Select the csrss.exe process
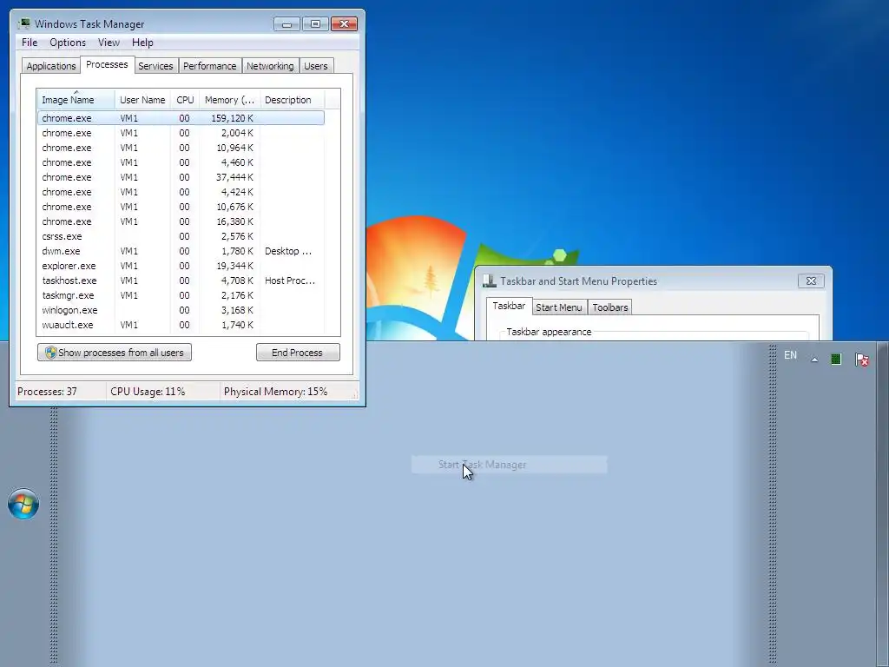Viewport: 889px width, 667px height. point(181,236)
